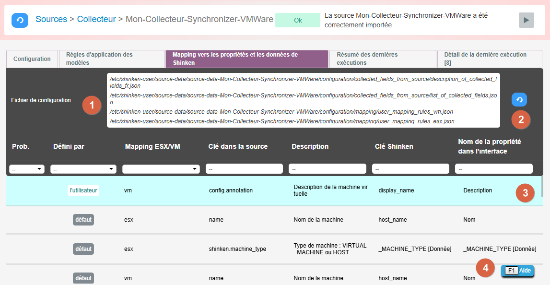The height and width of the screenshot is (285, 550).
Task: Click the Clé Shinken filter input
Action: click(410, 169)
